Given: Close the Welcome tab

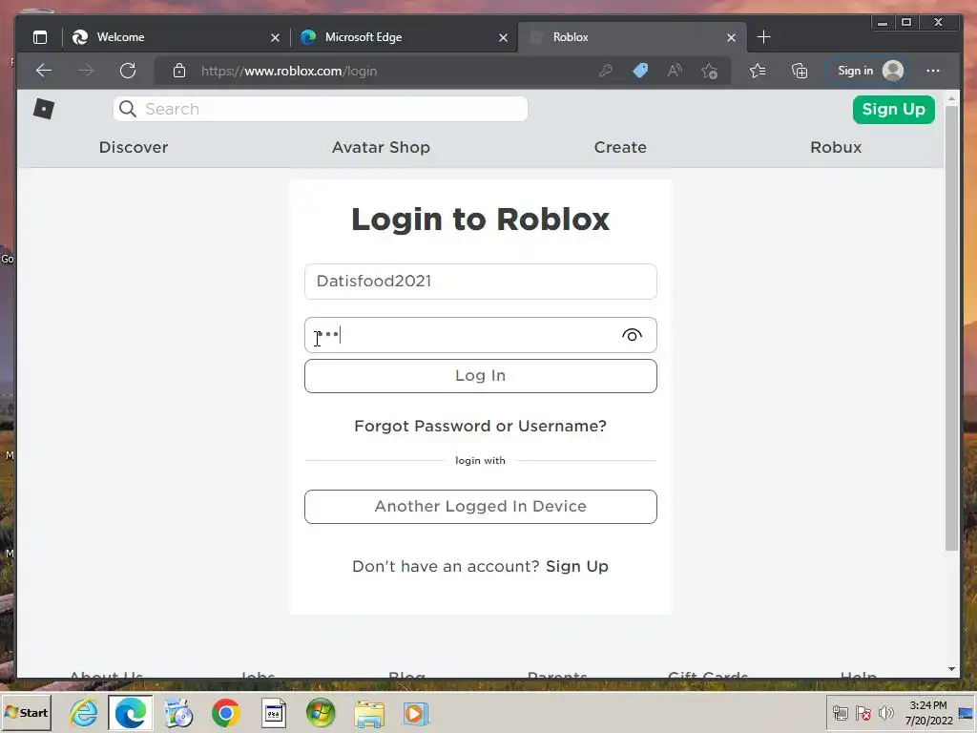Looking at the screenshot, I should coord(275,38).
